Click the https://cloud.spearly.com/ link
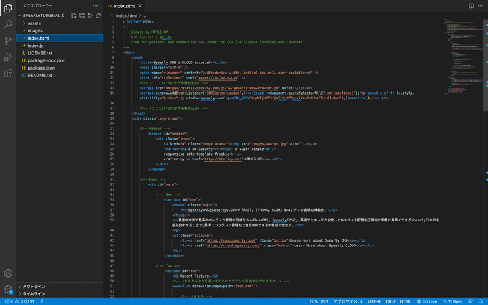This screenshot has height=305, width=488. tap(234, 246)
